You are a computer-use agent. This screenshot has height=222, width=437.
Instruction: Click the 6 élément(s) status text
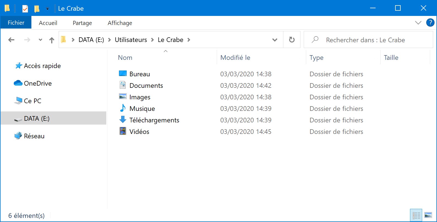pos(26,216)
